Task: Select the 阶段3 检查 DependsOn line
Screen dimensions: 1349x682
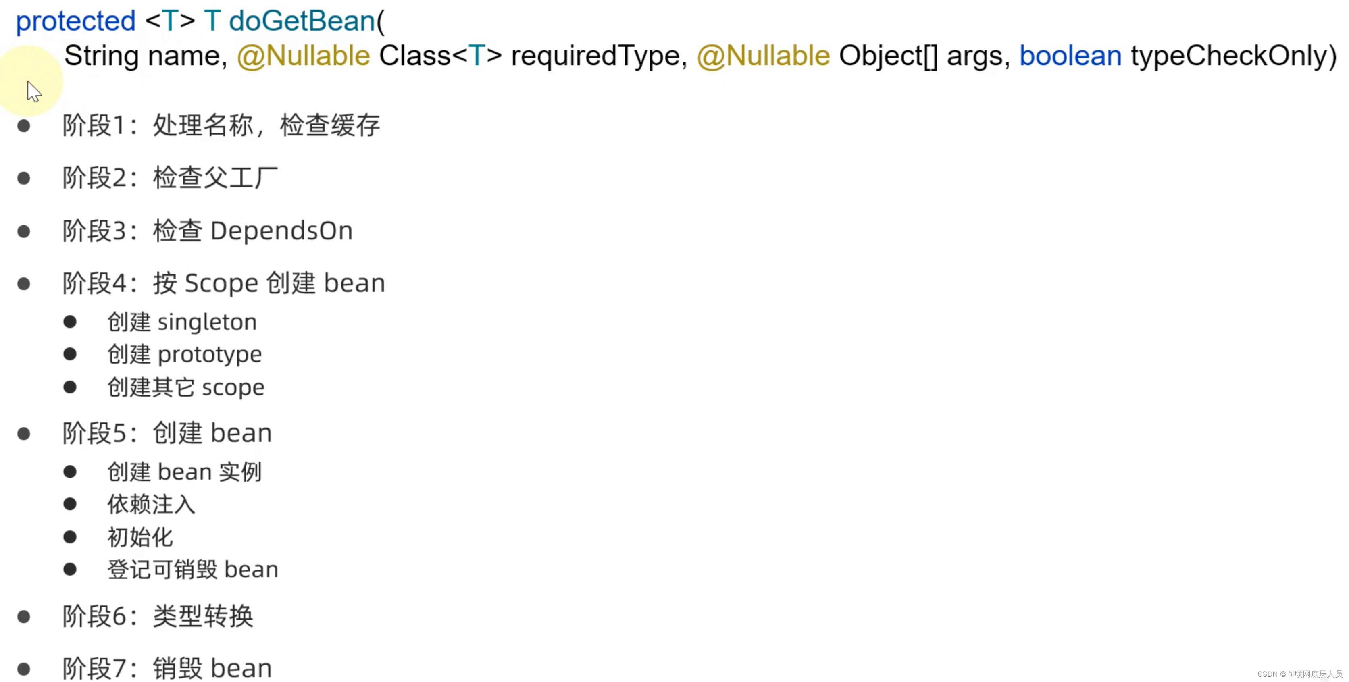Action: point(208,231)
